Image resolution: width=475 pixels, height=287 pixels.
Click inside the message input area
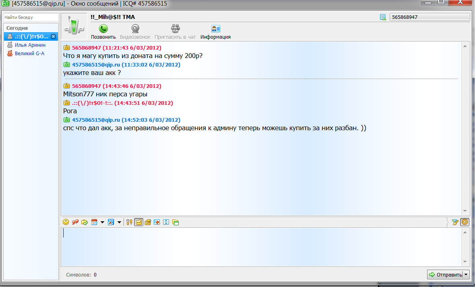pos(261,247)
